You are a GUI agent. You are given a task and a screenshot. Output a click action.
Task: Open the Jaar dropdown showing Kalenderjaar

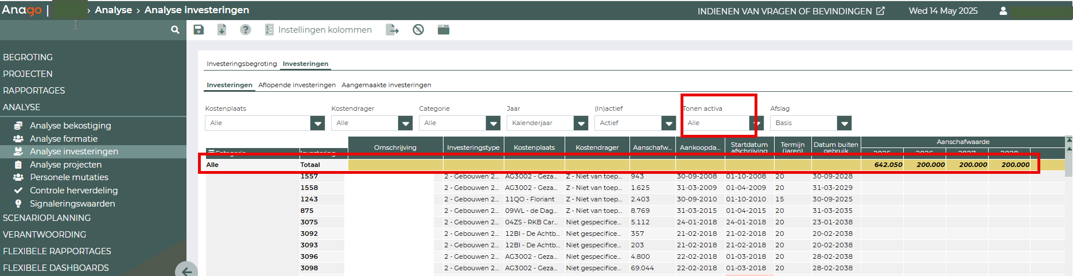[581, 123]
